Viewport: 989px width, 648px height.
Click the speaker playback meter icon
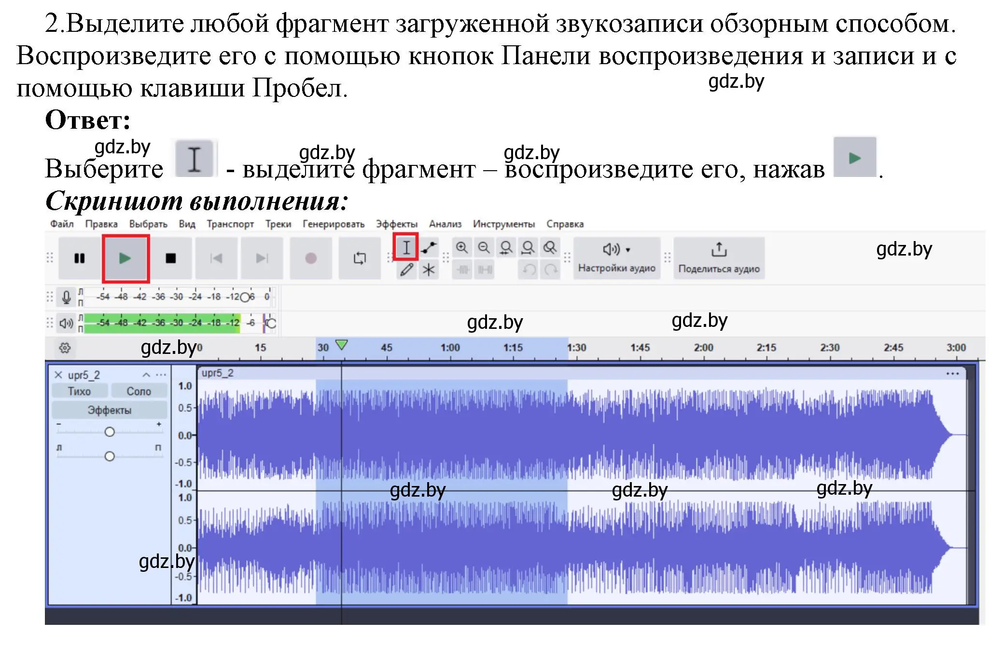click(x=66, y=323)
